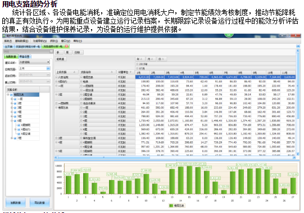Switch to the 主页面 tab

[8, 47]
